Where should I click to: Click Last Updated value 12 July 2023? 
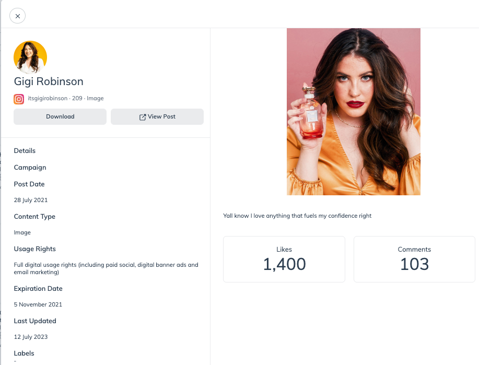pyautogui.click(x=31, y=337)
